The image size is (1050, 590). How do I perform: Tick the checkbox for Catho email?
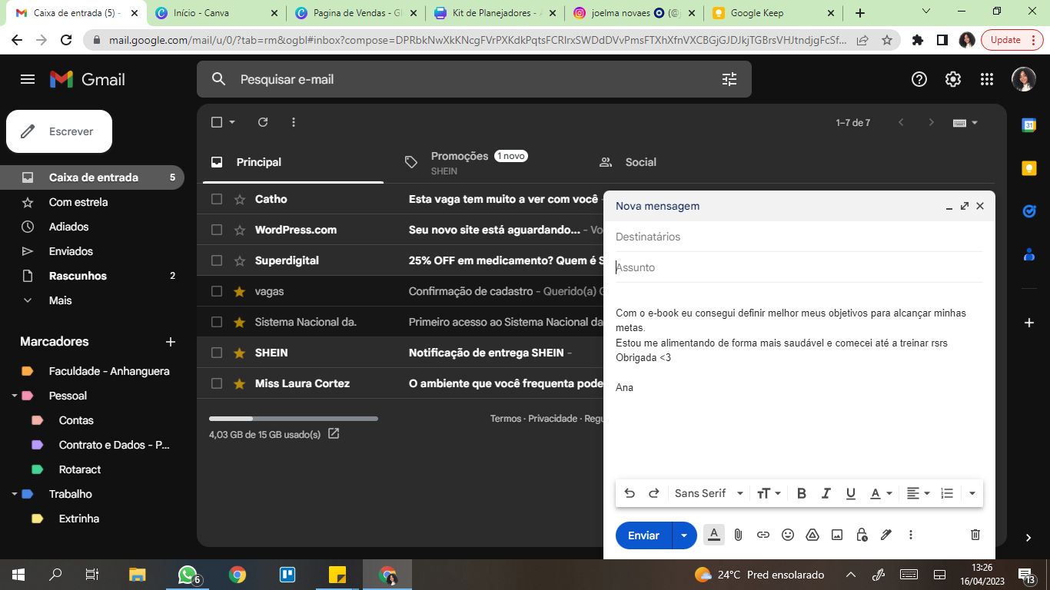(x=217, y=199)
